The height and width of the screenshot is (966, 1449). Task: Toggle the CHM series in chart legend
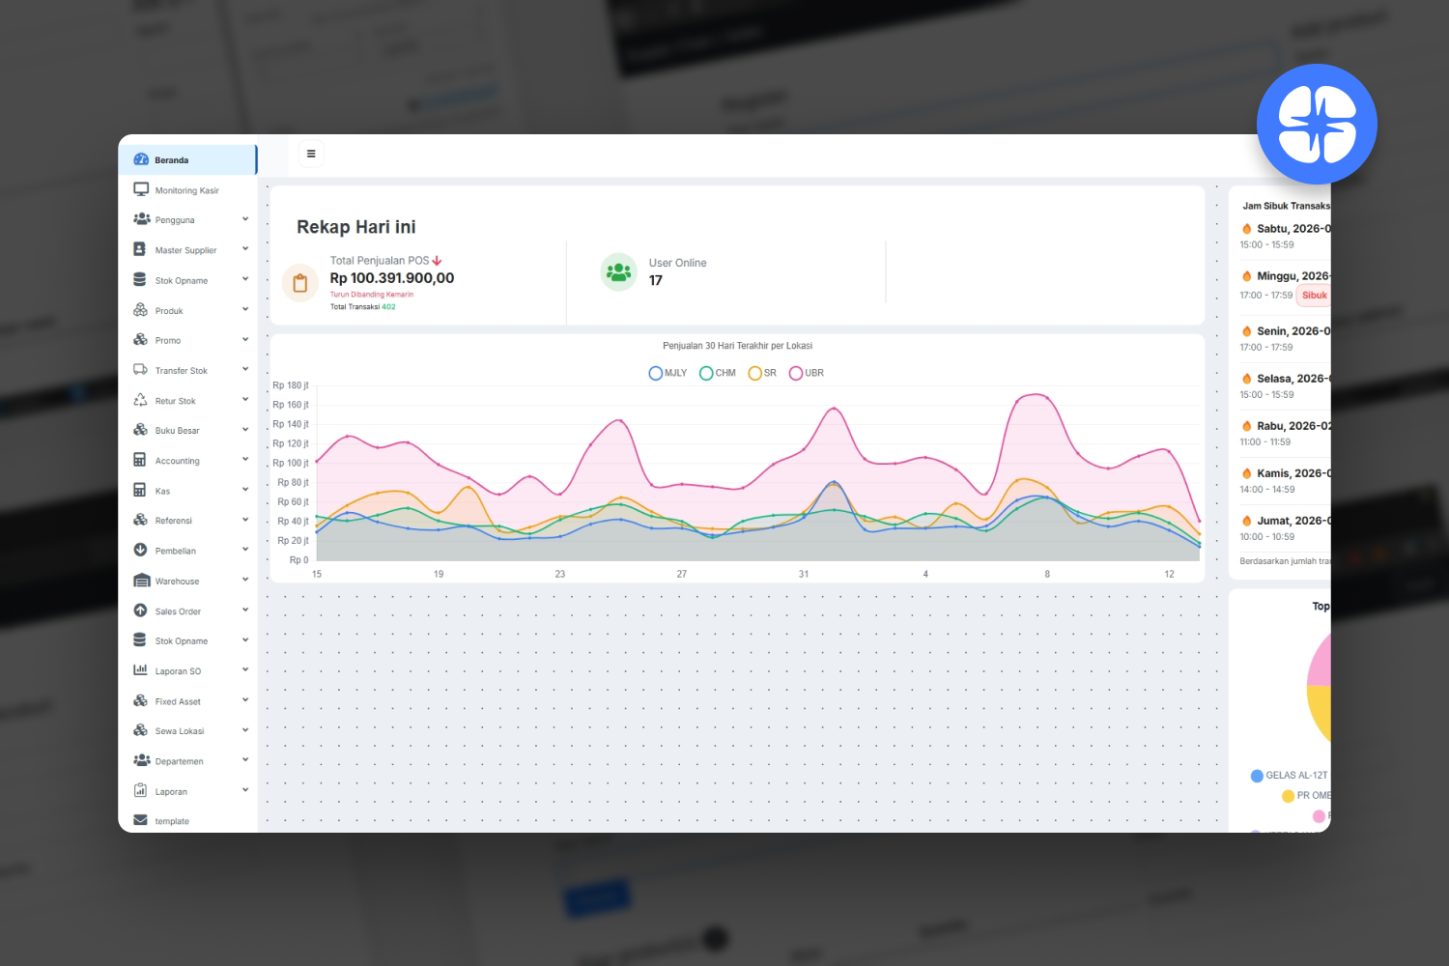pos(706,373)
